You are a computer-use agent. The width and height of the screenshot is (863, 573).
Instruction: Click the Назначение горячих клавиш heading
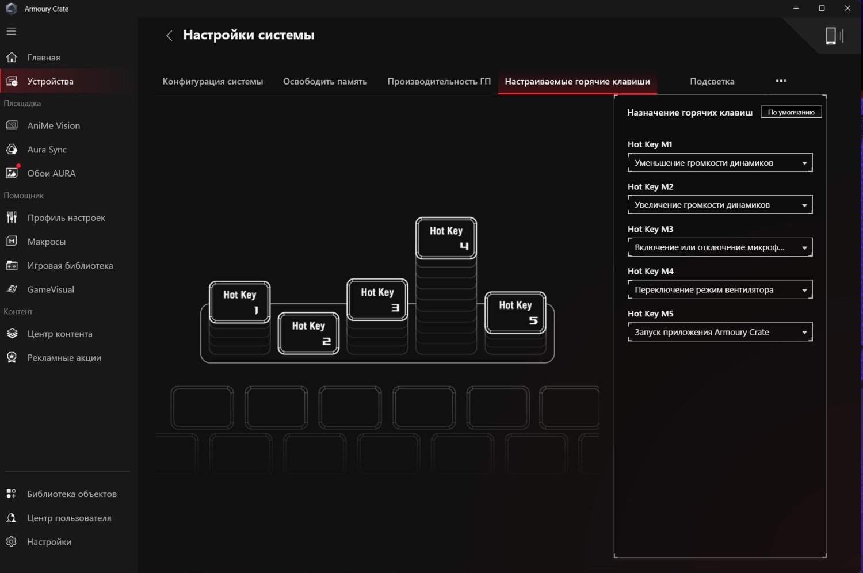(690, 113)
